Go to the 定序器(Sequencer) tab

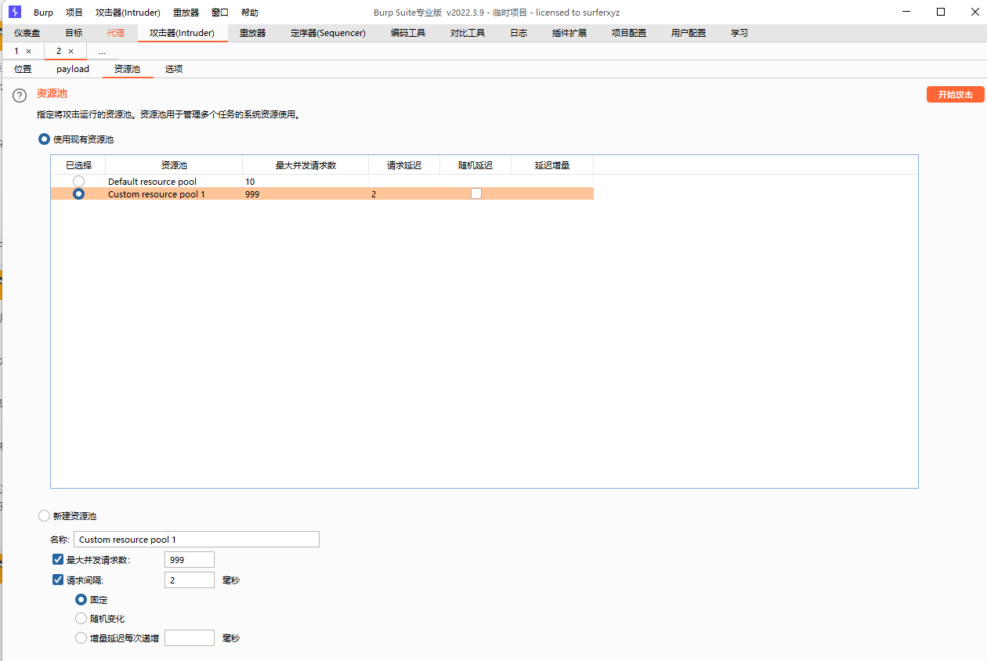tap(328, 33)
